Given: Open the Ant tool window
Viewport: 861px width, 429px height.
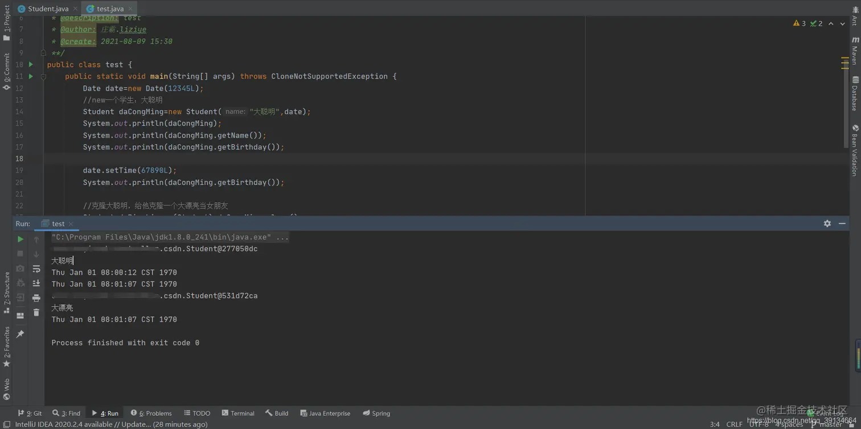Looking at the screenshot, I should click(x=855, y=17).
